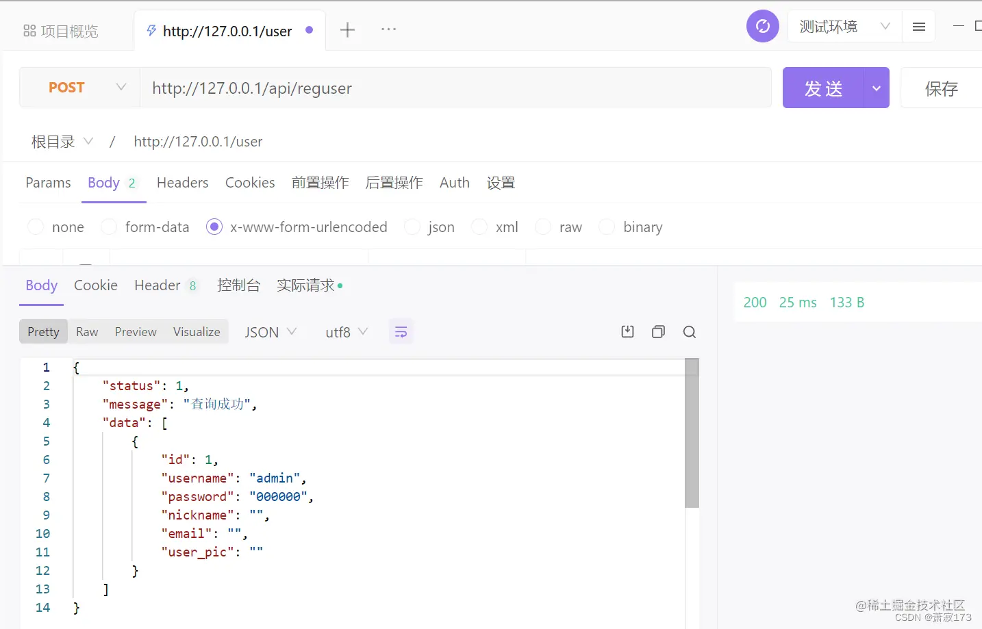Open a new request tab with plus
The height and width of the screenshot is (629, 982).
click(347, 29)
